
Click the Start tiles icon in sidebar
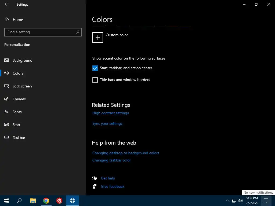point(6,124)
